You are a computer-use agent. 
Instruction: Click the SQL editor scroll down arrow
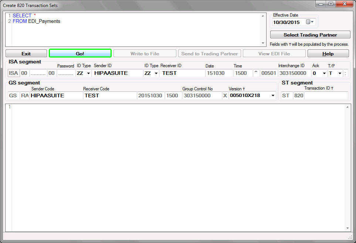click(x=263, y=44)
